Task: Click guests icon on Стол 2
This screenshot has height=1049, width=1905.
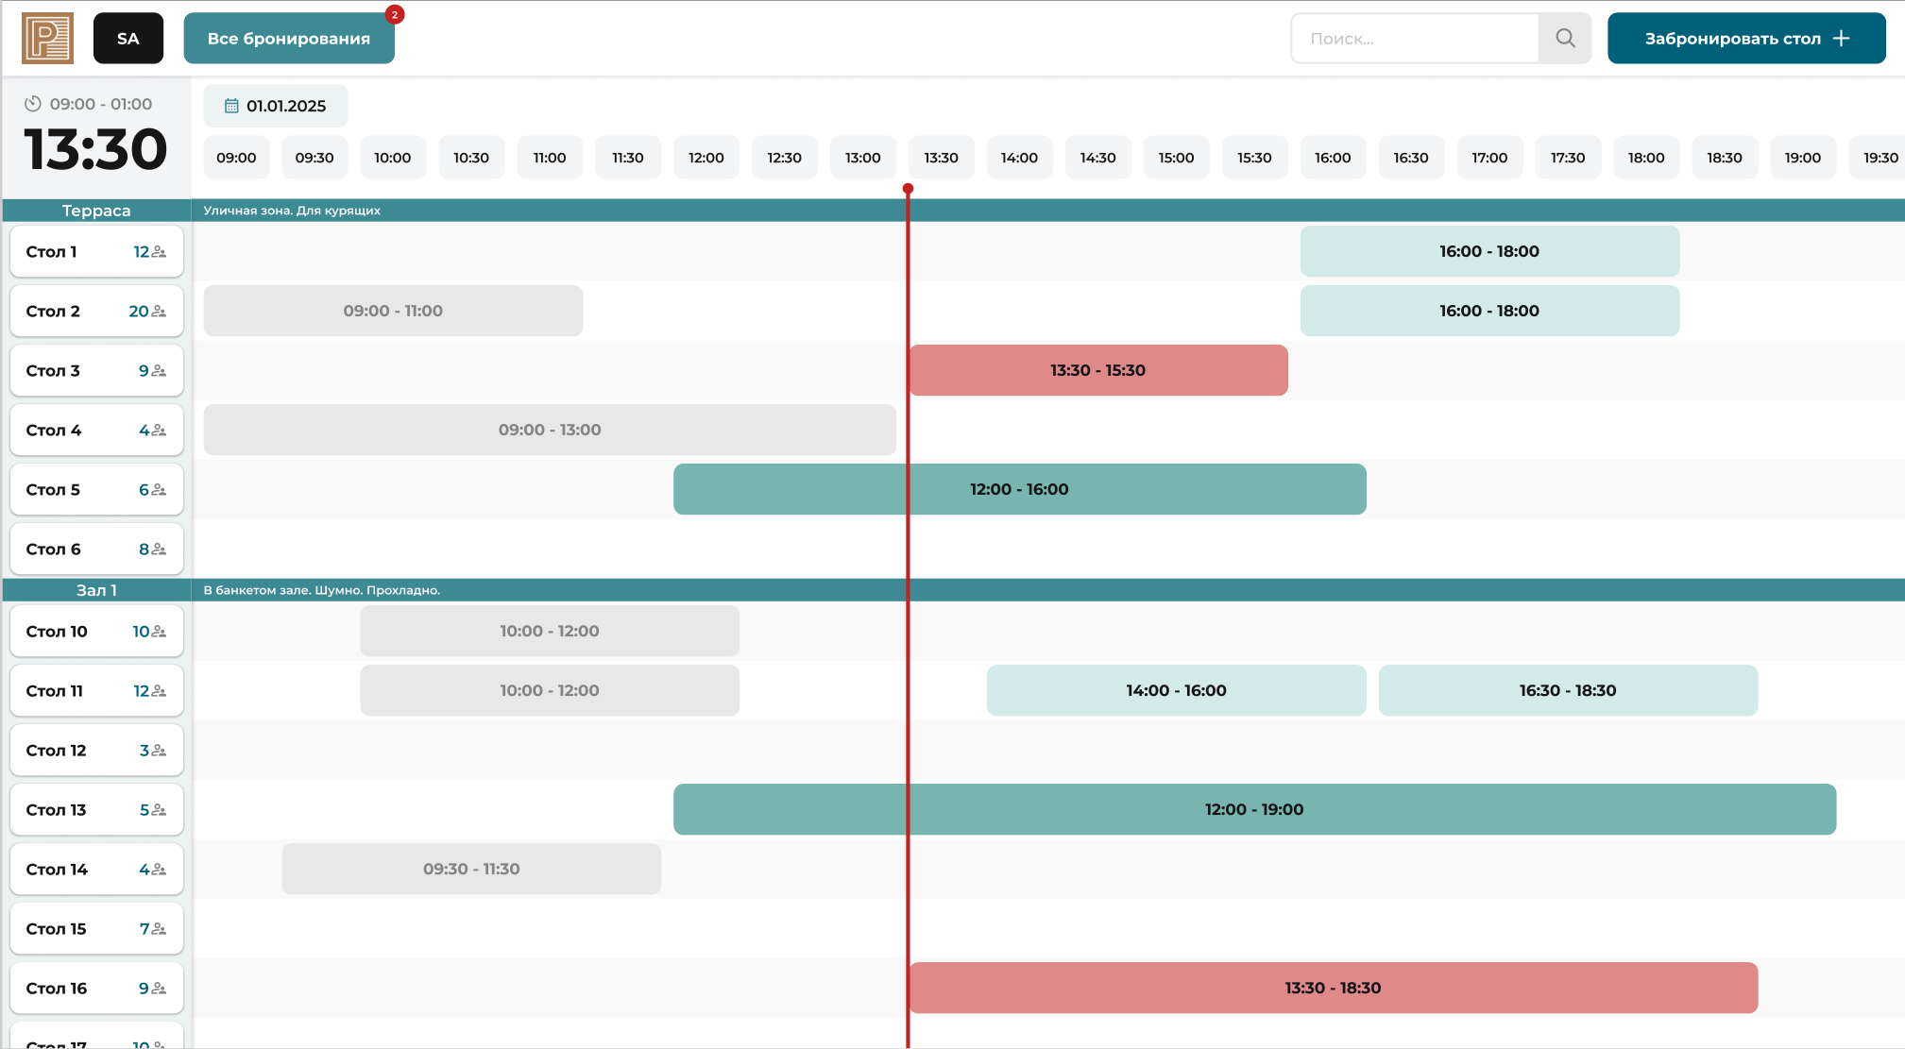Action: coord(159,311)
